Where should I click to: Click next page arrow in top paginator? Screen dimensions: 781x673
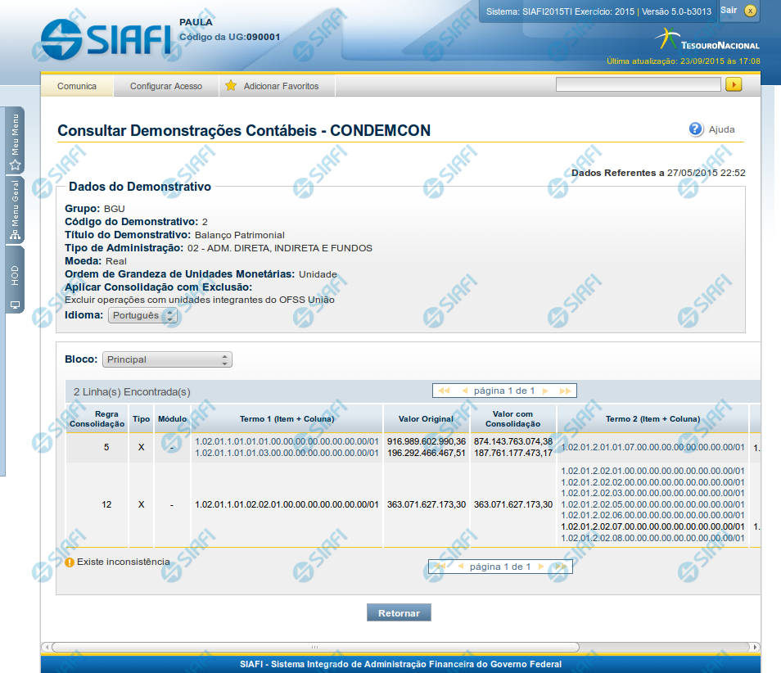[x=546, y=391]
